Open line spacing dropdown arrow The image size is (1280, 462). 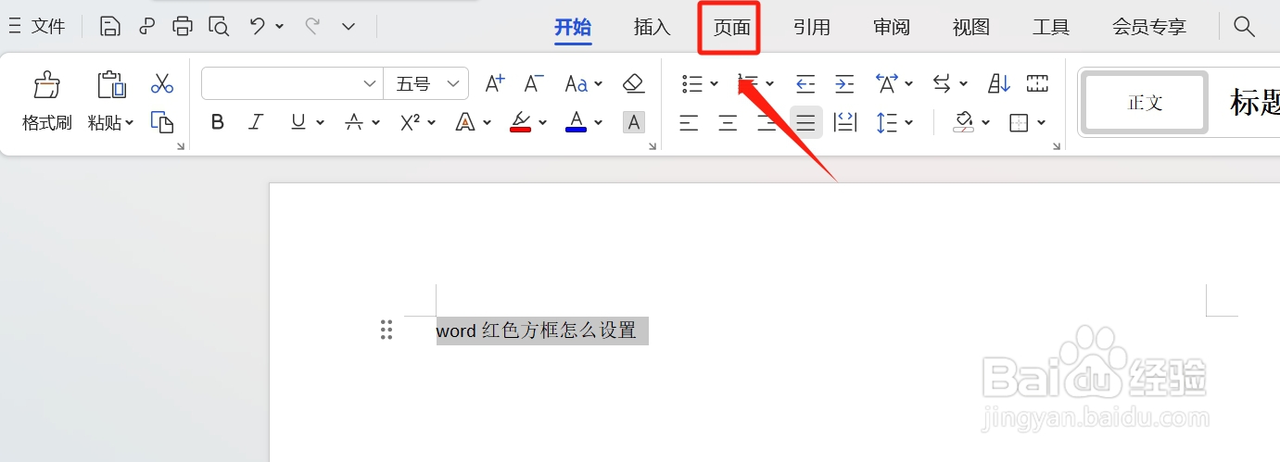908,122
